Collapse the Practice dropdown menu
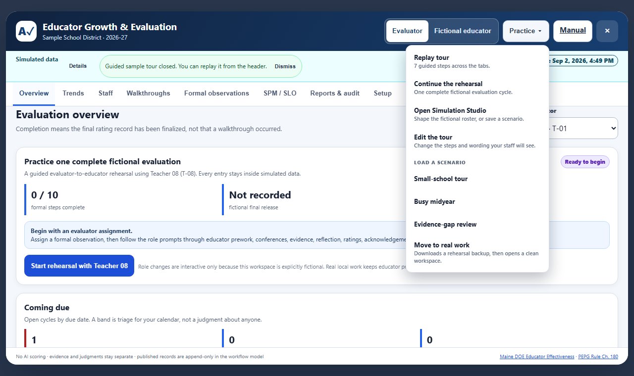The width and height of the screenshot is (634, 376). (526, 31)
